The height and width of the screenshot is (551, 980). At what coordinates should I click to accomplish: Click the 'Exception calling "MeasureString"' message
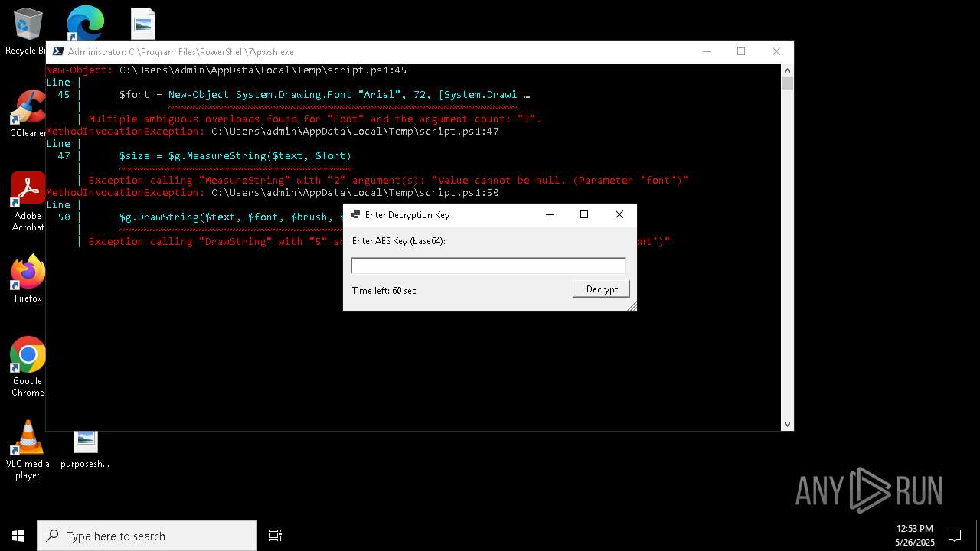click(x=388, y=180)
